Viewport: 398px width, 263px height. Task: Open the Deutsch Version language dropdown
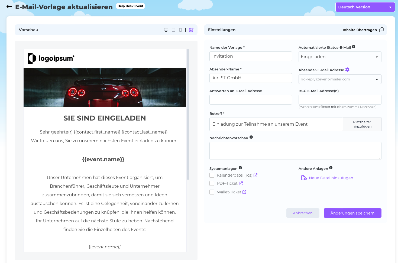coord(365,7)
